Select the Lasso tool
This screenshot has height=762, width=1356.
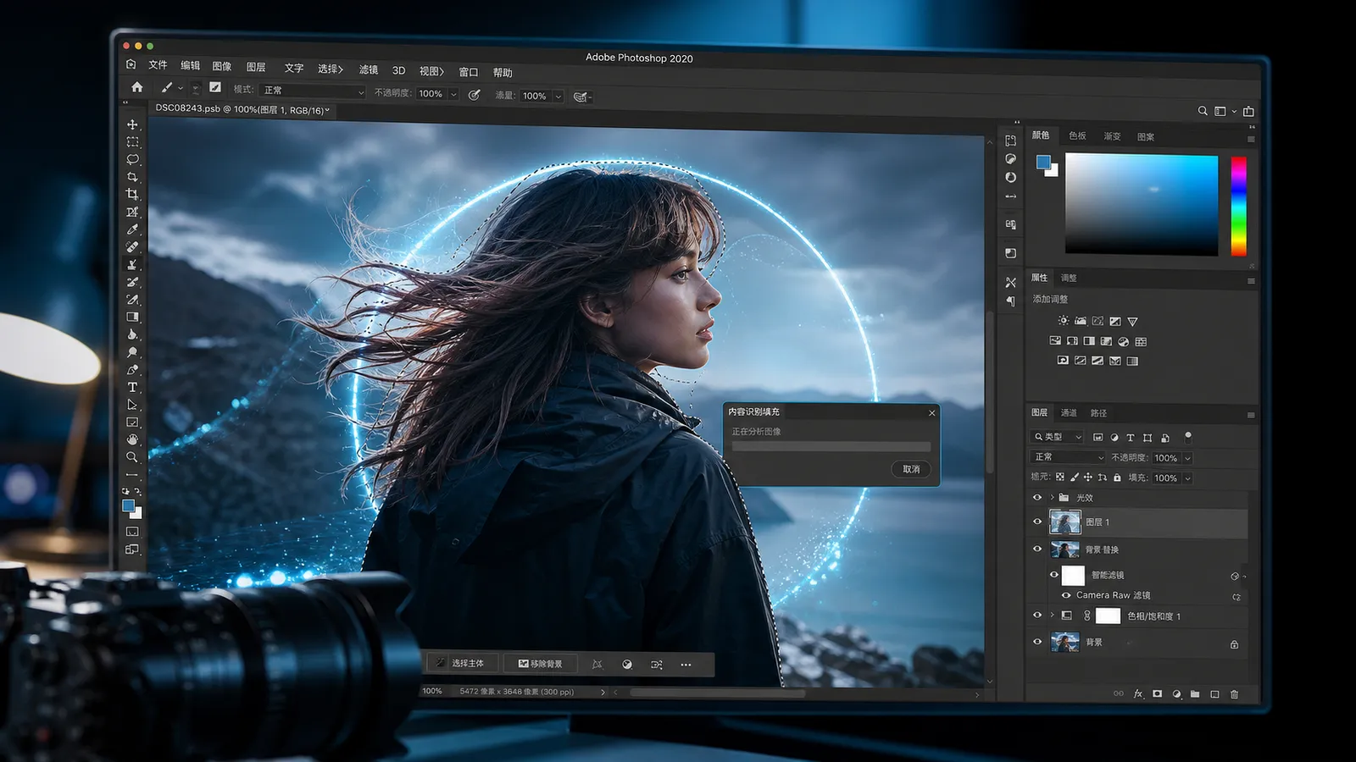pos(132,159)
